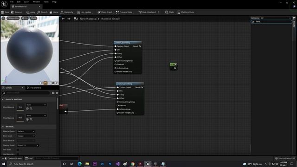Click Source Control Off status
Screen dimensions: 297x167
[x=285, y=158]
